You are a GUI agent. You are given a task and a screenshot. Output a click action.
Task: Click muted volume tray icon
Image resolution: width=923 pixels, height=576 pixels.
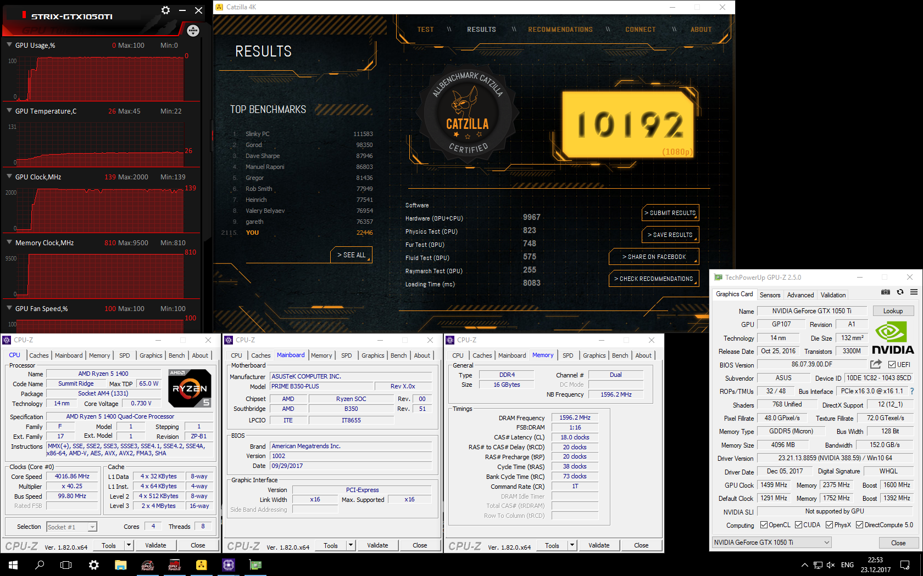coord(831,565)
